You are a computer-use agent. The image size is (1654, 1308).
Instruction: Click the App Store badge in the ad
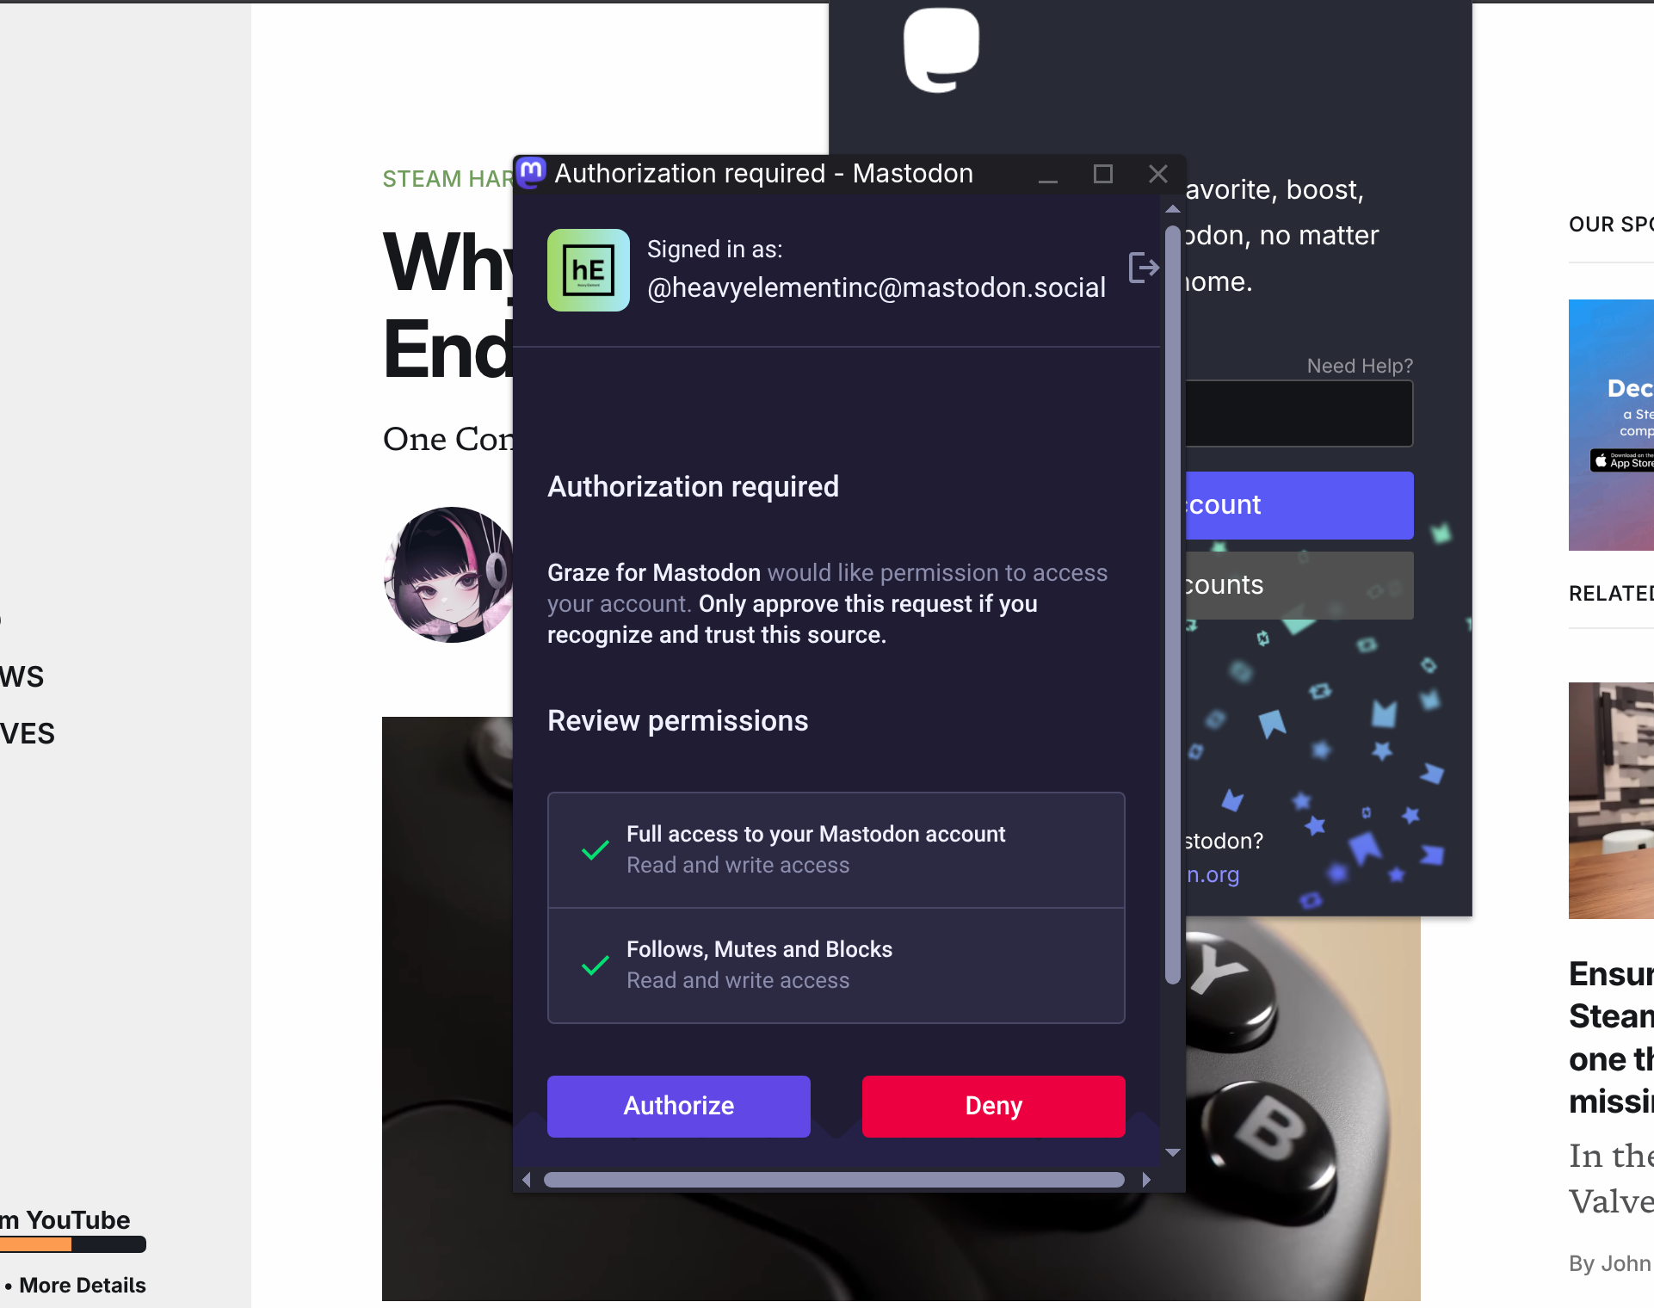pyautogui.click(x=1622, y=460)
